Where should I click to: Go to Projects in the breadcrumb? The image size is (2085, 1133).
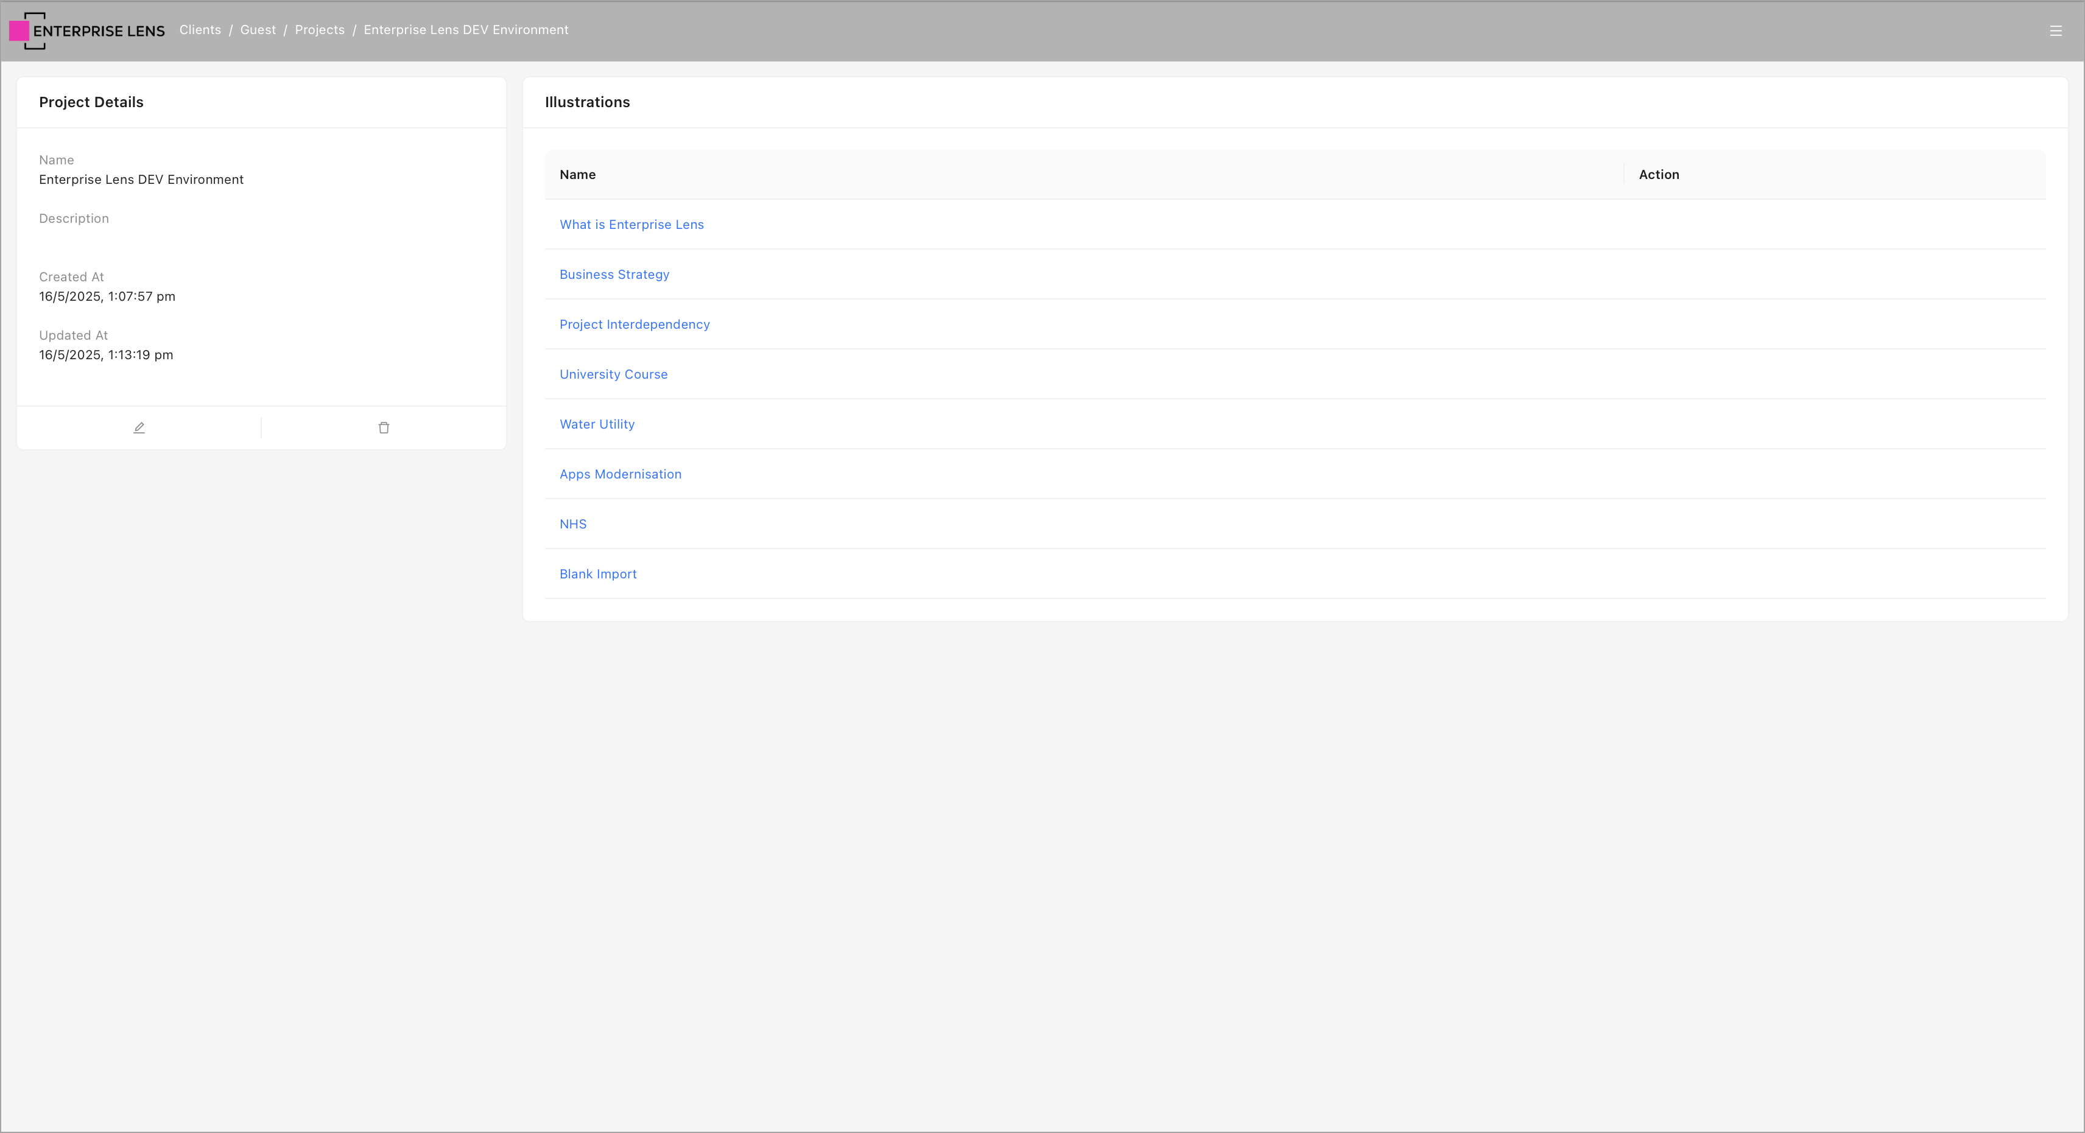tap(319, 30)
